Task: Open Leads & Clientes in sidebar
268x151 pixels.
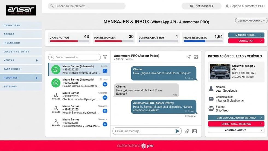Action: (x=21, y=52)
